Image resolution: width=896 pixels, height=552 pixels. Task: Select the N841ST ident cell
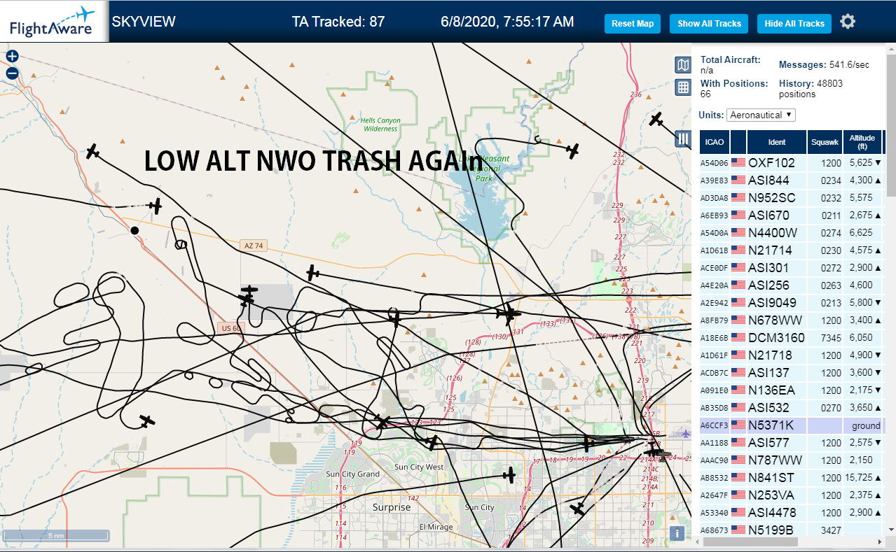tap(777, 477)
